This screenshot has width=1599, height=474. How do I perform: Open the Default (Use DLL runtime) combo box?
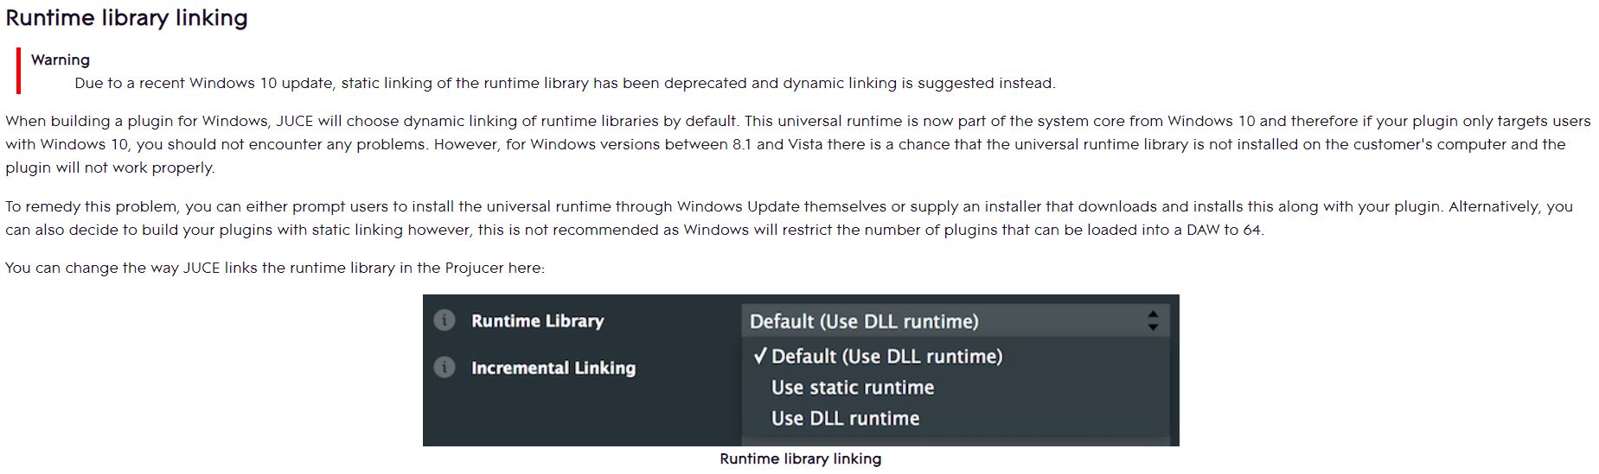click(956, 321)
